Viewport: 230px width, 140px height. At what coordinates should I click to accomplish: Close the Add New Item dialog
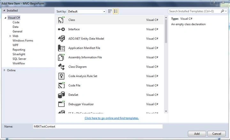[x=223, y=3]
